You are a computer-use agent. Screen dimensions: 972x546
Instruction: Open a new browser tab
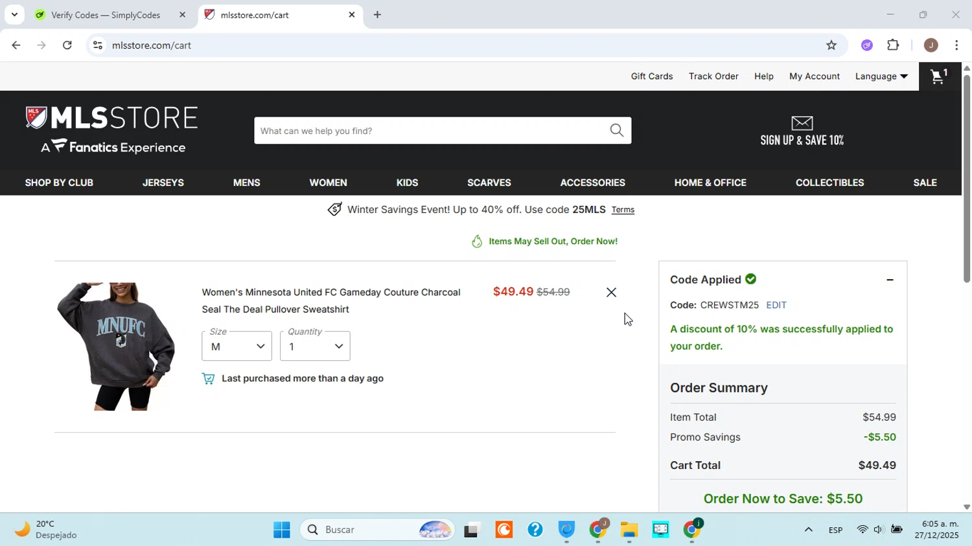pos(377,15)
